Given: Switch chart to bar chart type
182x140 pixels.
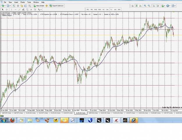Looking at the screenshot, I should coord(132,6).
